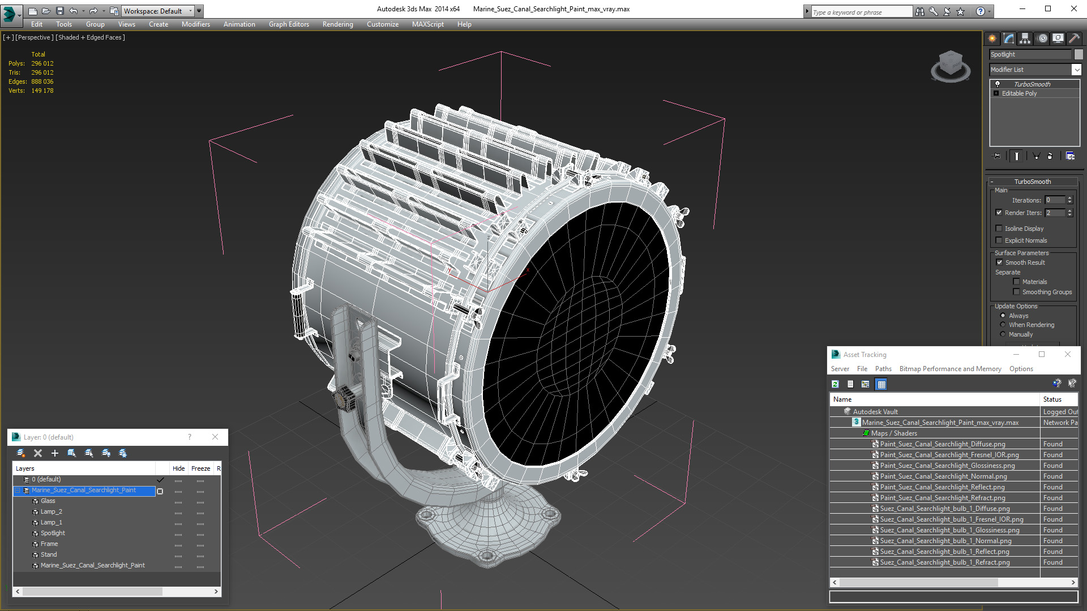
Task: Select the Glass layer object
Action: click(x=48, y=501)
